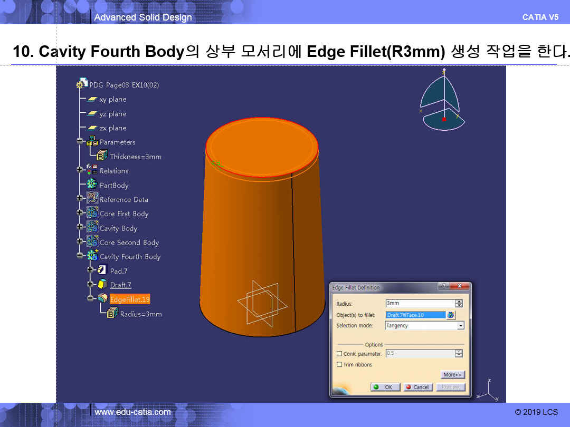Click the xy plane icon in tree

(92, 99)
